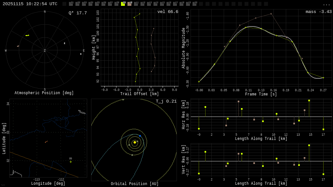The width and height of the screenshot is (333, 187).
Task: Click the Q* 17.7 value
Action: tap(78, 13)
